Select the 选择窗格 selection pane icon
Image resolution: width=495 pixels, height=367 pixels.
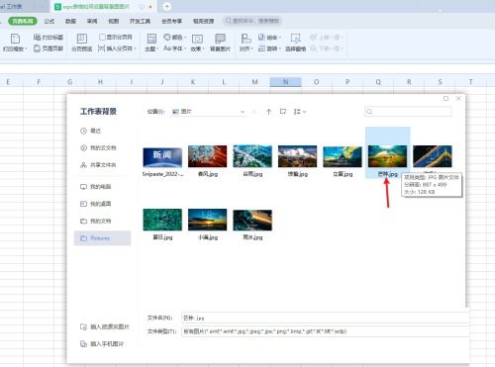point(295,43)
